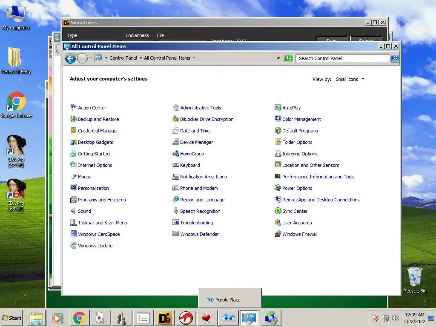
Task: Open Performance Information and Tools link
Action: (x=318, y=177)
